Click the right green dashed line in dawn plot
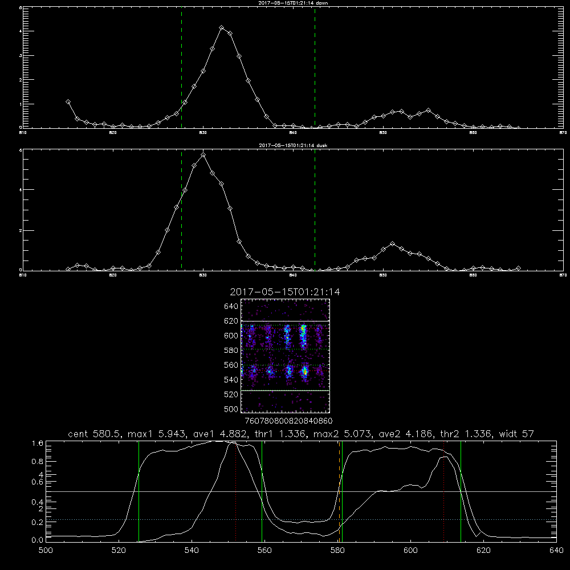Screen dimensions: 570x570 (315, 67)
